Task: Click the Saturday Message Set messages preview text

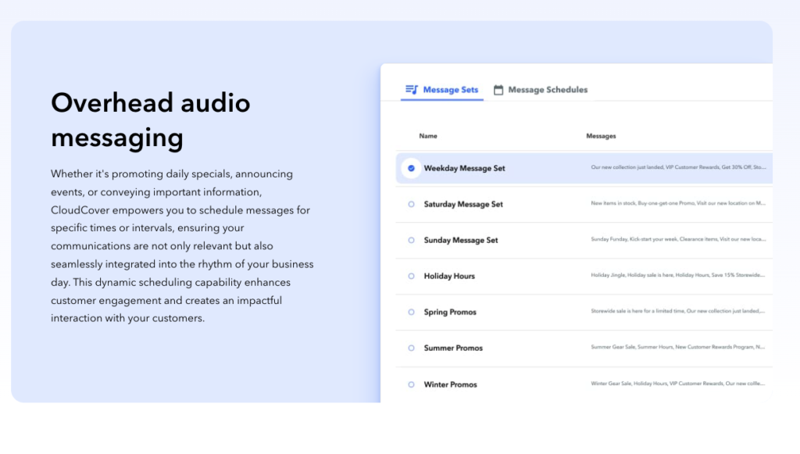Action: (x=678, y=204)
